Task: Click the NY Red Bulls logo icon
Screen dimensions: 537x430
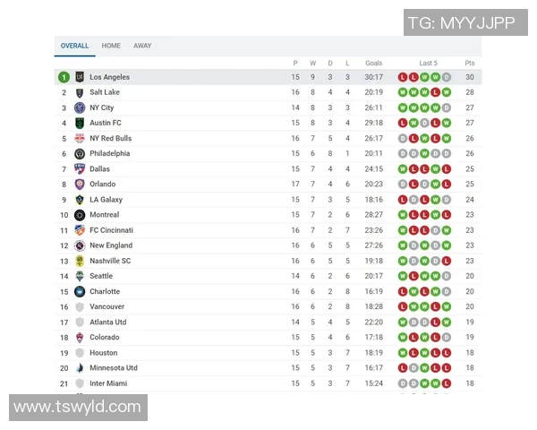Action: click(x=80, y=138)
